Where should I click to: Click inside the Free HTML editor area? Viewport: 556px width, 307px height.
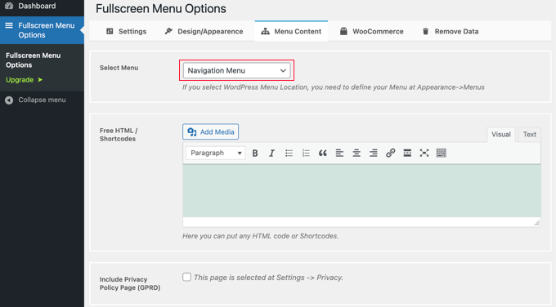point(361,190)
